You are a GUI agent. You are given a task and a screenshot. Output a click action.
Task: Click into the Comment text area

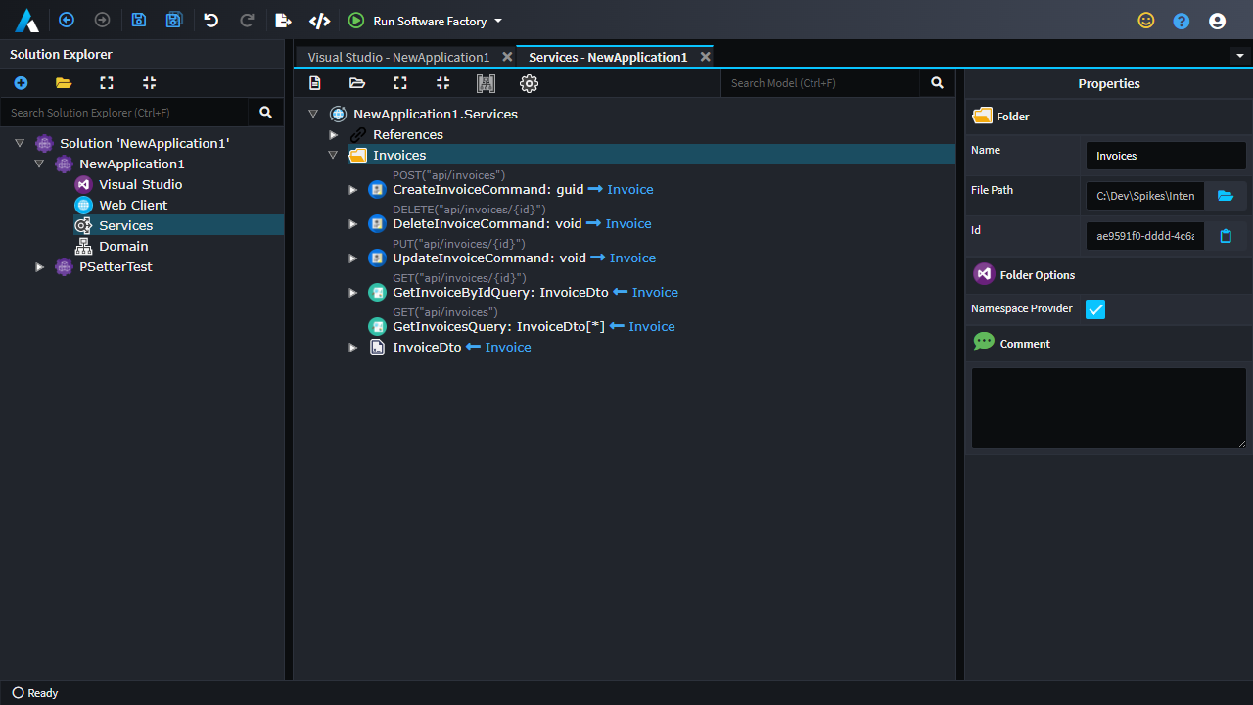tap(1109, 408)
